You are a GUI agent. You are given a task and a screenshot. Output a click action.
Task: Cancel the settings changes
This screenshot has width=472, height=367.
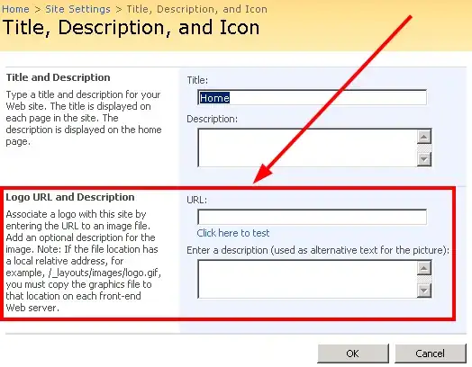[431, 354]
